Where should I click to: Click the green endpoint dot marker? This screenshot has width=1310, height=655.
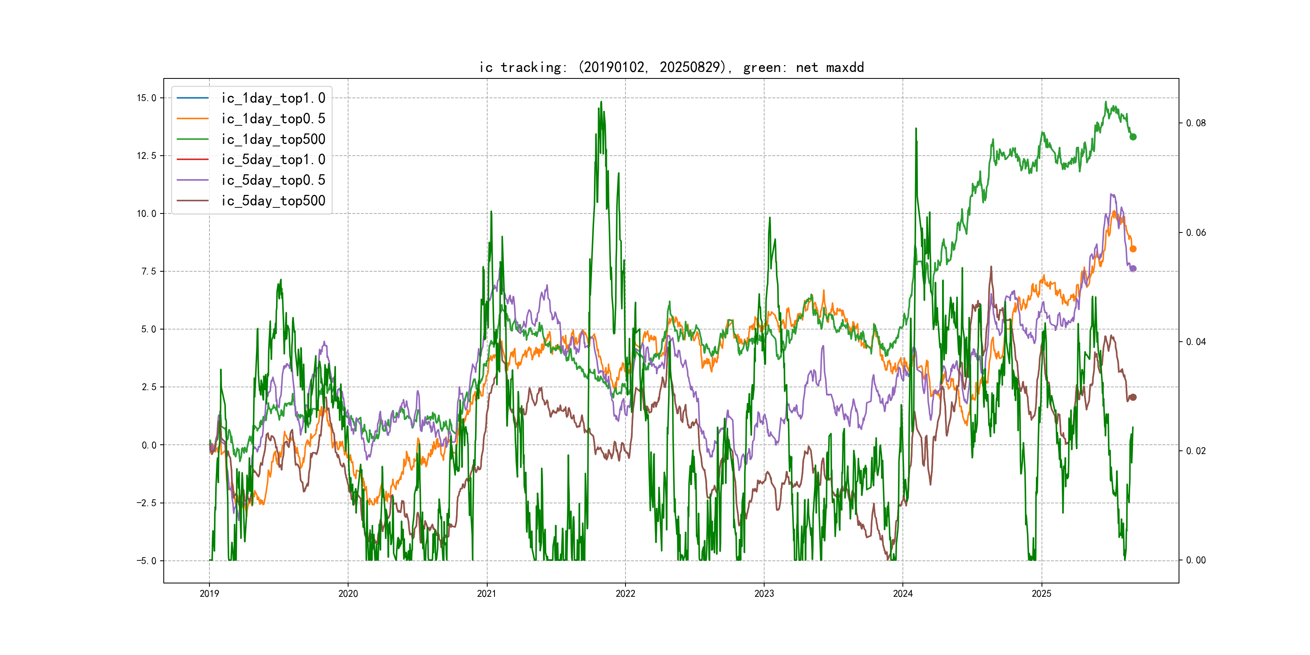click(1133, 137)
